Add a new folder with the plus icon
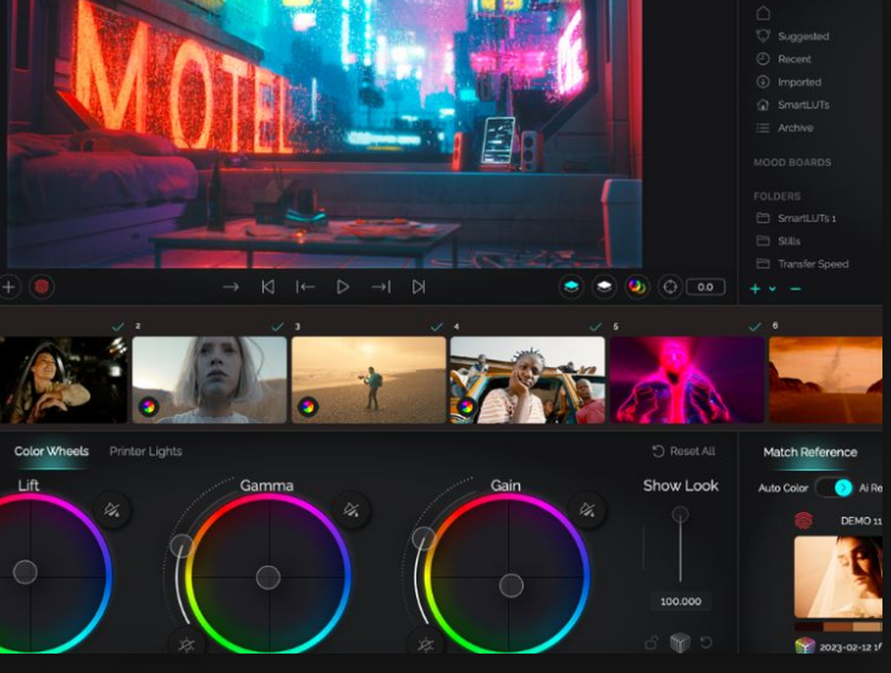 point(756,289)
